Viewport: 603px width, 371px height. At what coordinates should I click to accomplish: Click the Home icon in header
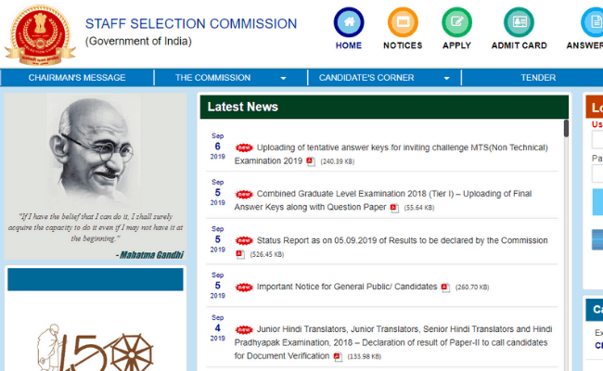point(349,23)
